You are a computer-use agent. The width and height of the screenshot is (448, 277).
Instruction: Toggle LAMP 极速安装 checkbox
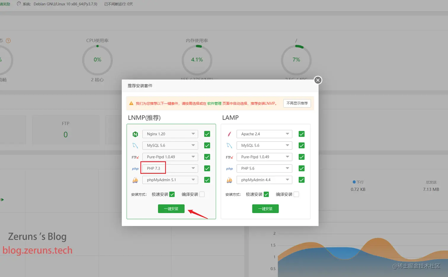pyautogui.click(x=266, y=194)
